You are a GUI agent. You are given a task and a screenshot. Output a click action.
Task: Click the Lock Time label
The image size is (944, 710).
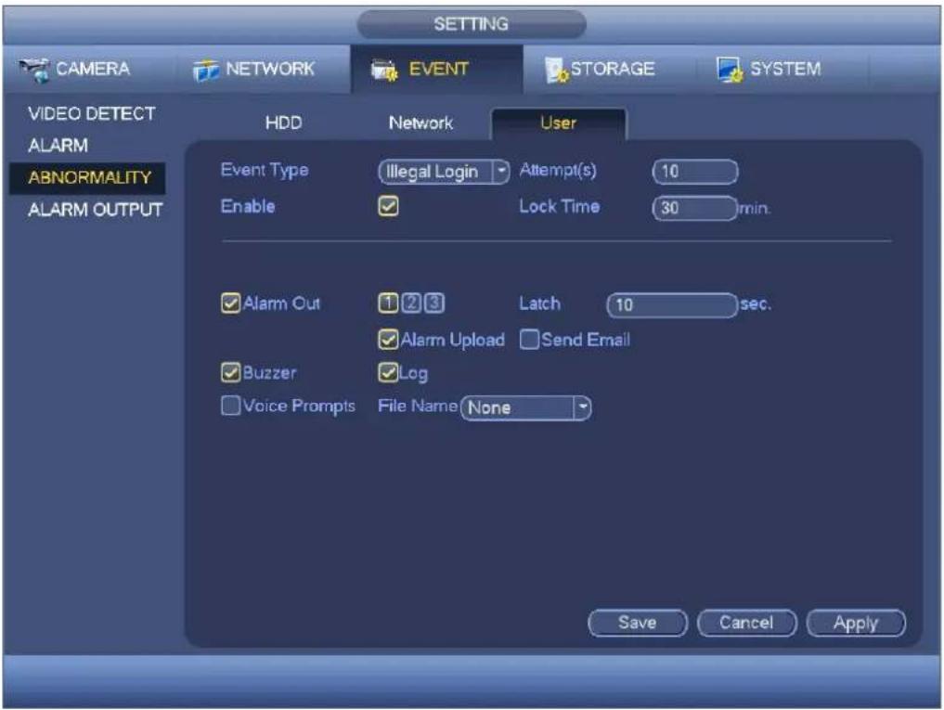point(560,207)
